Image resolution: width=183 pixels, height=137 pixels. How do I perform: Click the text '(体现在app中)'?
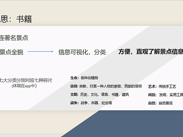(x=24, y=86)
